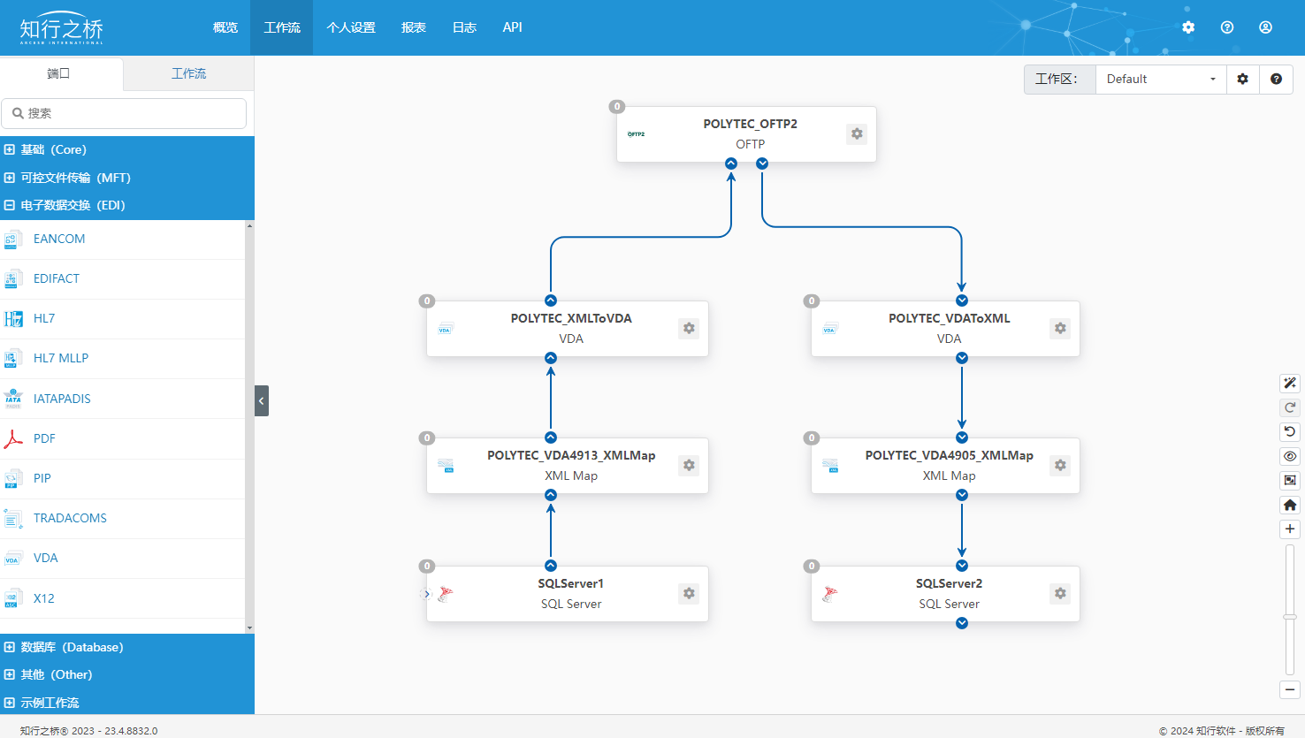
Task: Click the undo arrow icon
Action: 1290,432
